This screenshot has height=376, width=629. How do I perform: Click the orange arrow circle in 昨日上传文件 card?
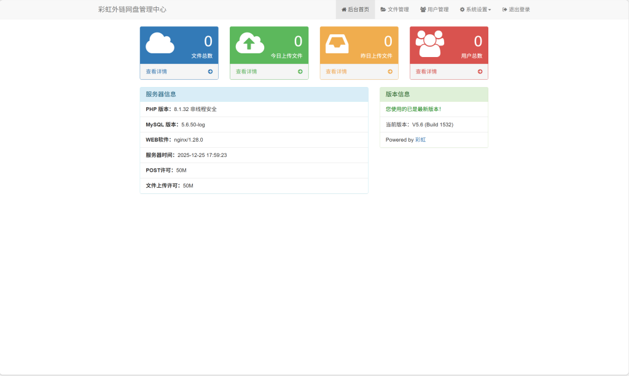coord(390,72)
